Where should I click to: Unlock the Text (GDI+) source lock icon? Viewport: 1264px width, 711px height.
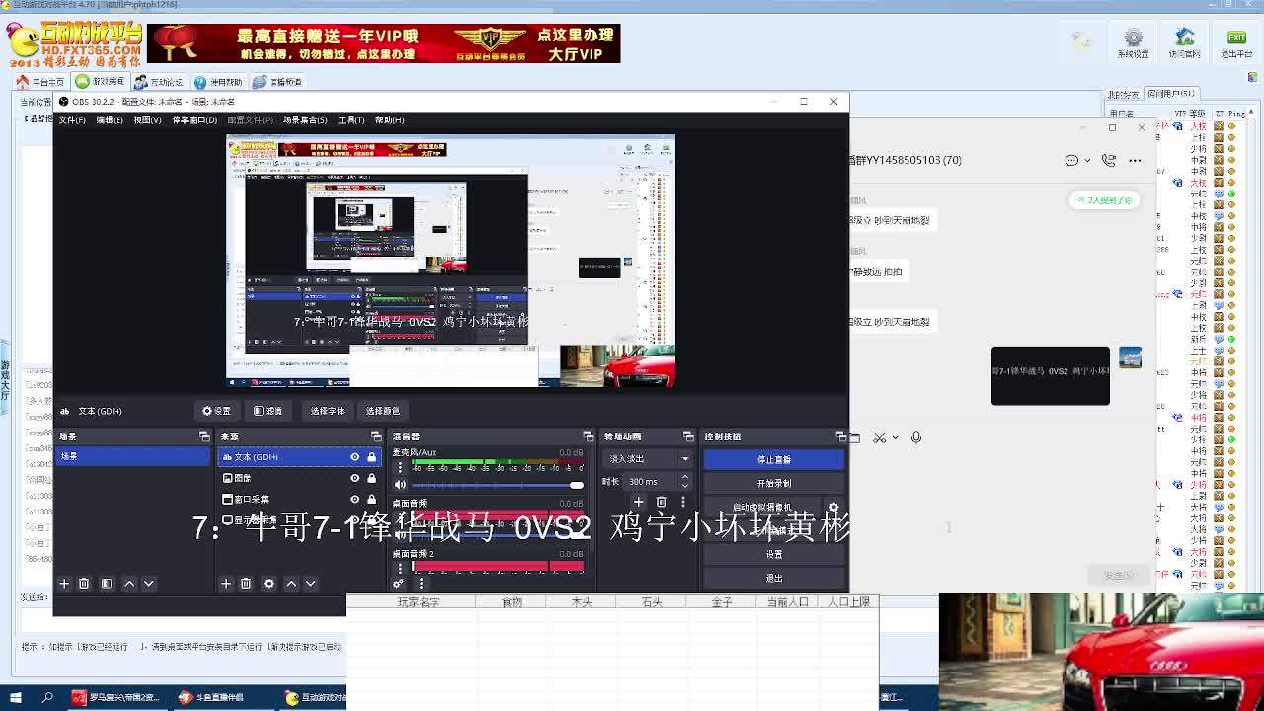(371, 457)
